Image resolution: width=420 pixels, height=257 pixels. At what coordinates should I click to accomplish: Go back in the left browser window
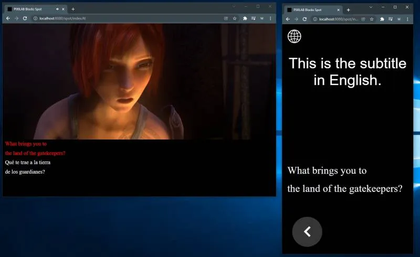point(8,18)
